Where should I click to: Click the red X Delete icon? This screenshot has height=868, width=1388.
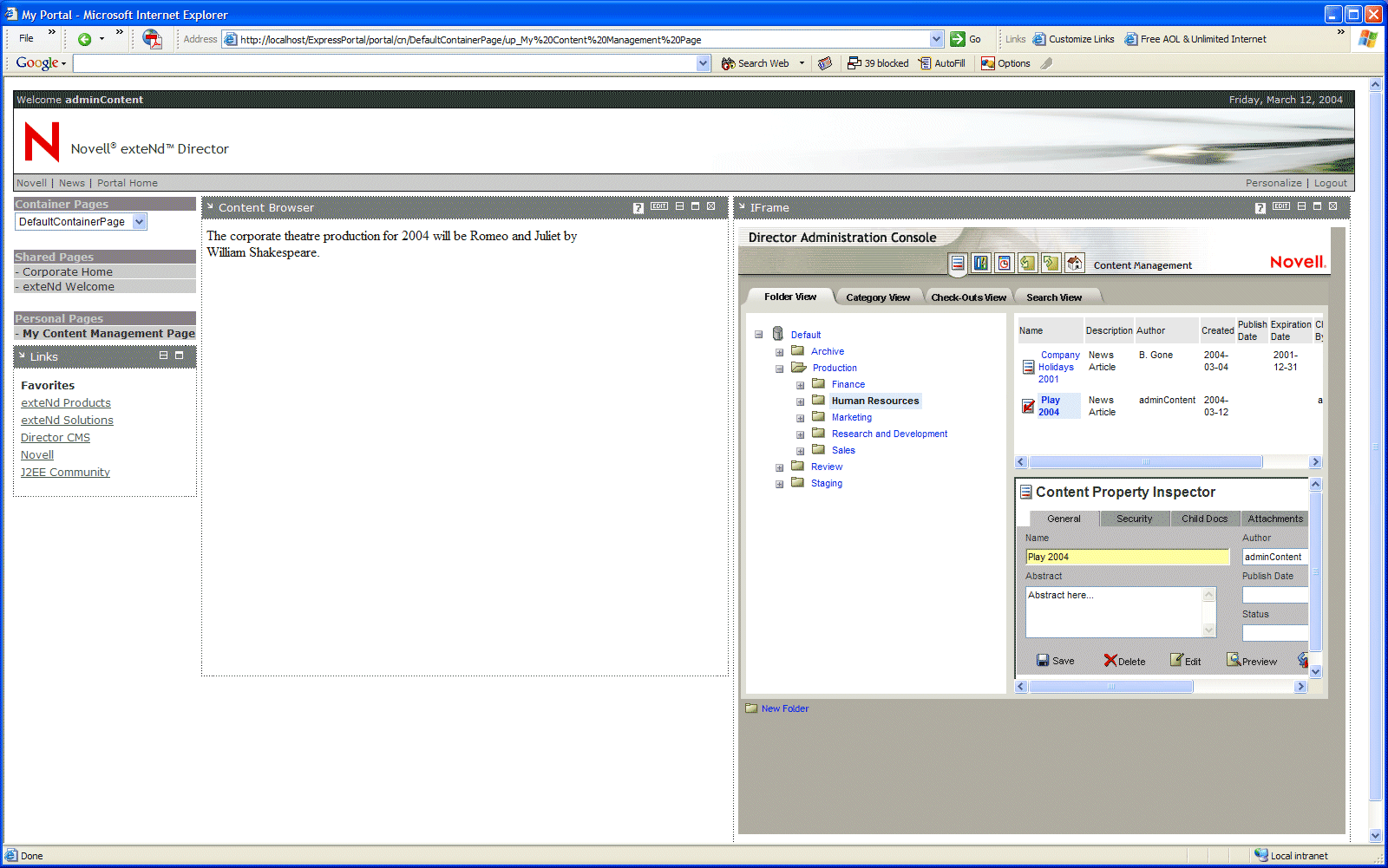1110,661
